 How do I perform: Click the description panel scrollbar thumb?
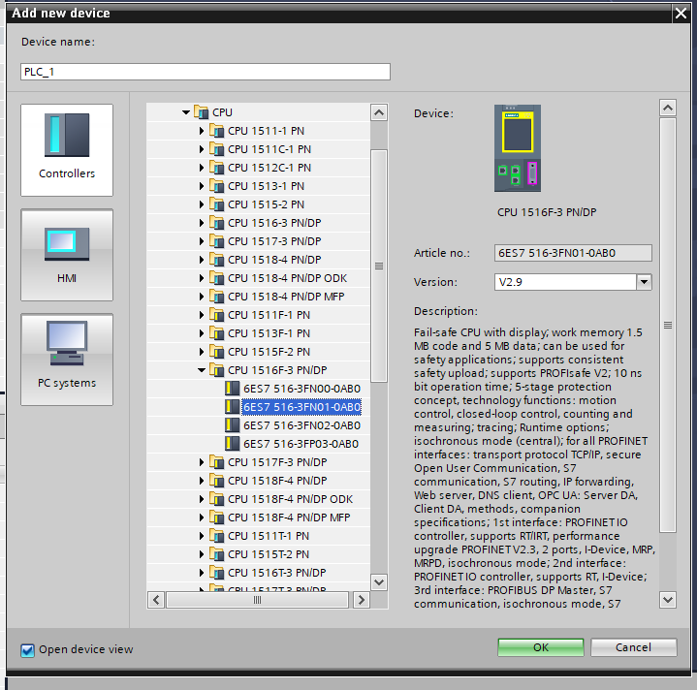[x=668, y=325]
